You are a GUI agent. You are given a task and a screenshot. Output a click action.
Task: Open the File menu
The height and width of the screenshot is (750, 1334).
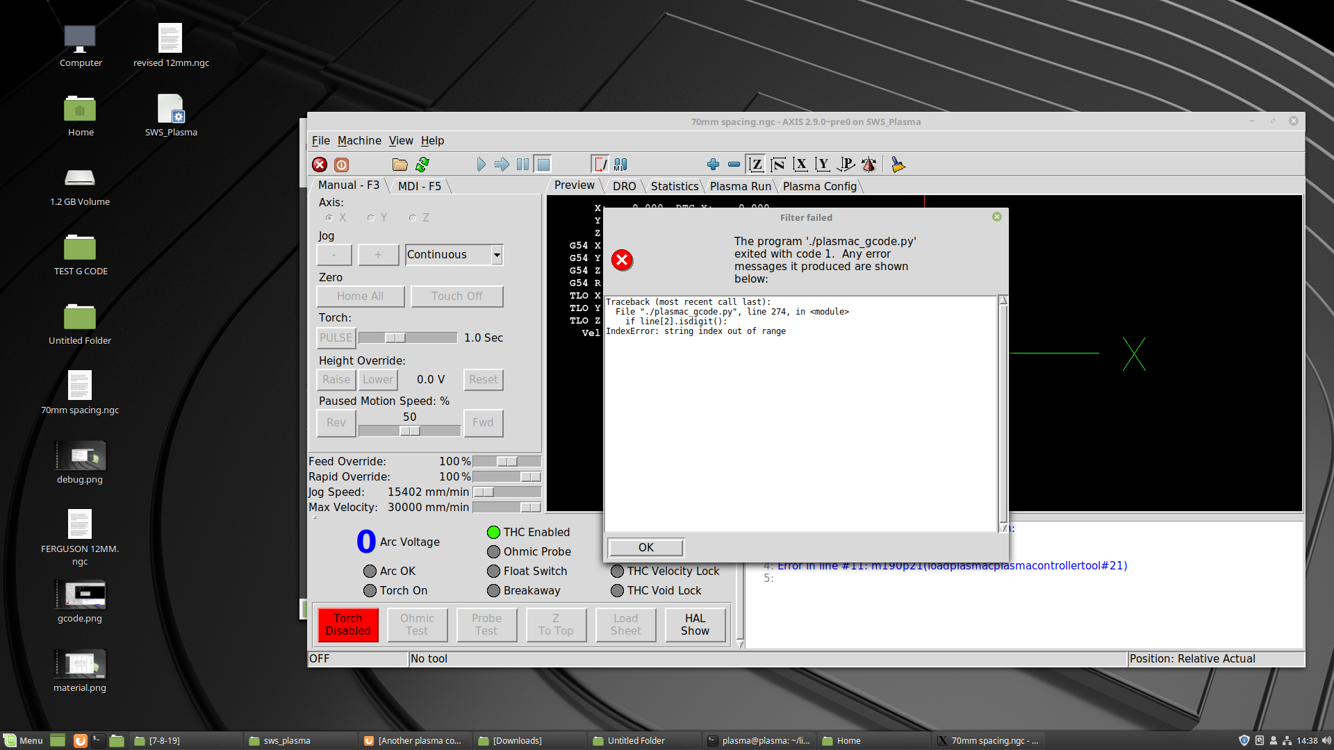coord(320,140)
